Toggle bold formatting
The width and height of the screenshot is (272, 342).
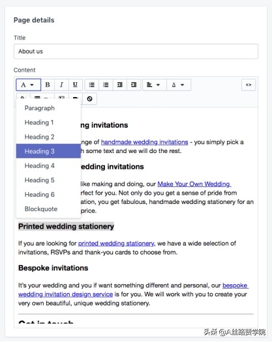(x=48, y=85)
